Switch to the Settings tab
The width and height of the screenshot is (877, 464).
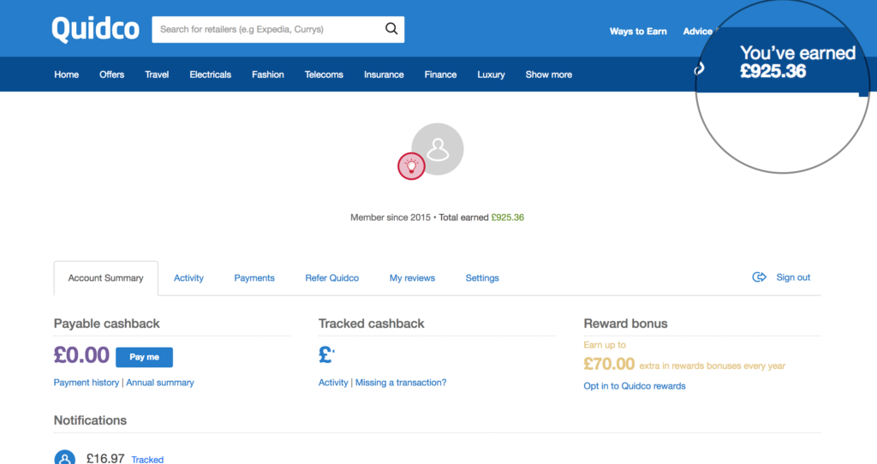(482, 278)
